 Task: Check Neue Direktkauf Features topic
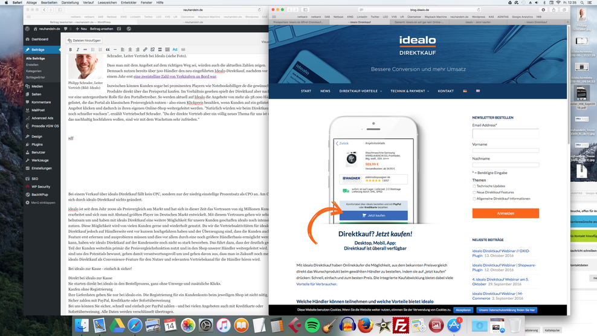coord(474,192)
